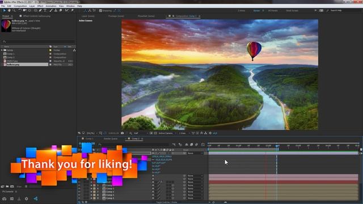Switch to the Comp 1 timeline tab
Screen dimensions: 363x204
[90, 139]
